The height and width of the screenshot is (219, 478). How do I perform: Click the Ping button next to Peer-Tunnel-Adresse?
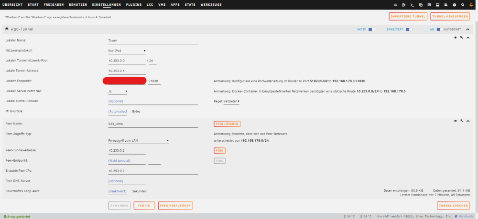220,151
